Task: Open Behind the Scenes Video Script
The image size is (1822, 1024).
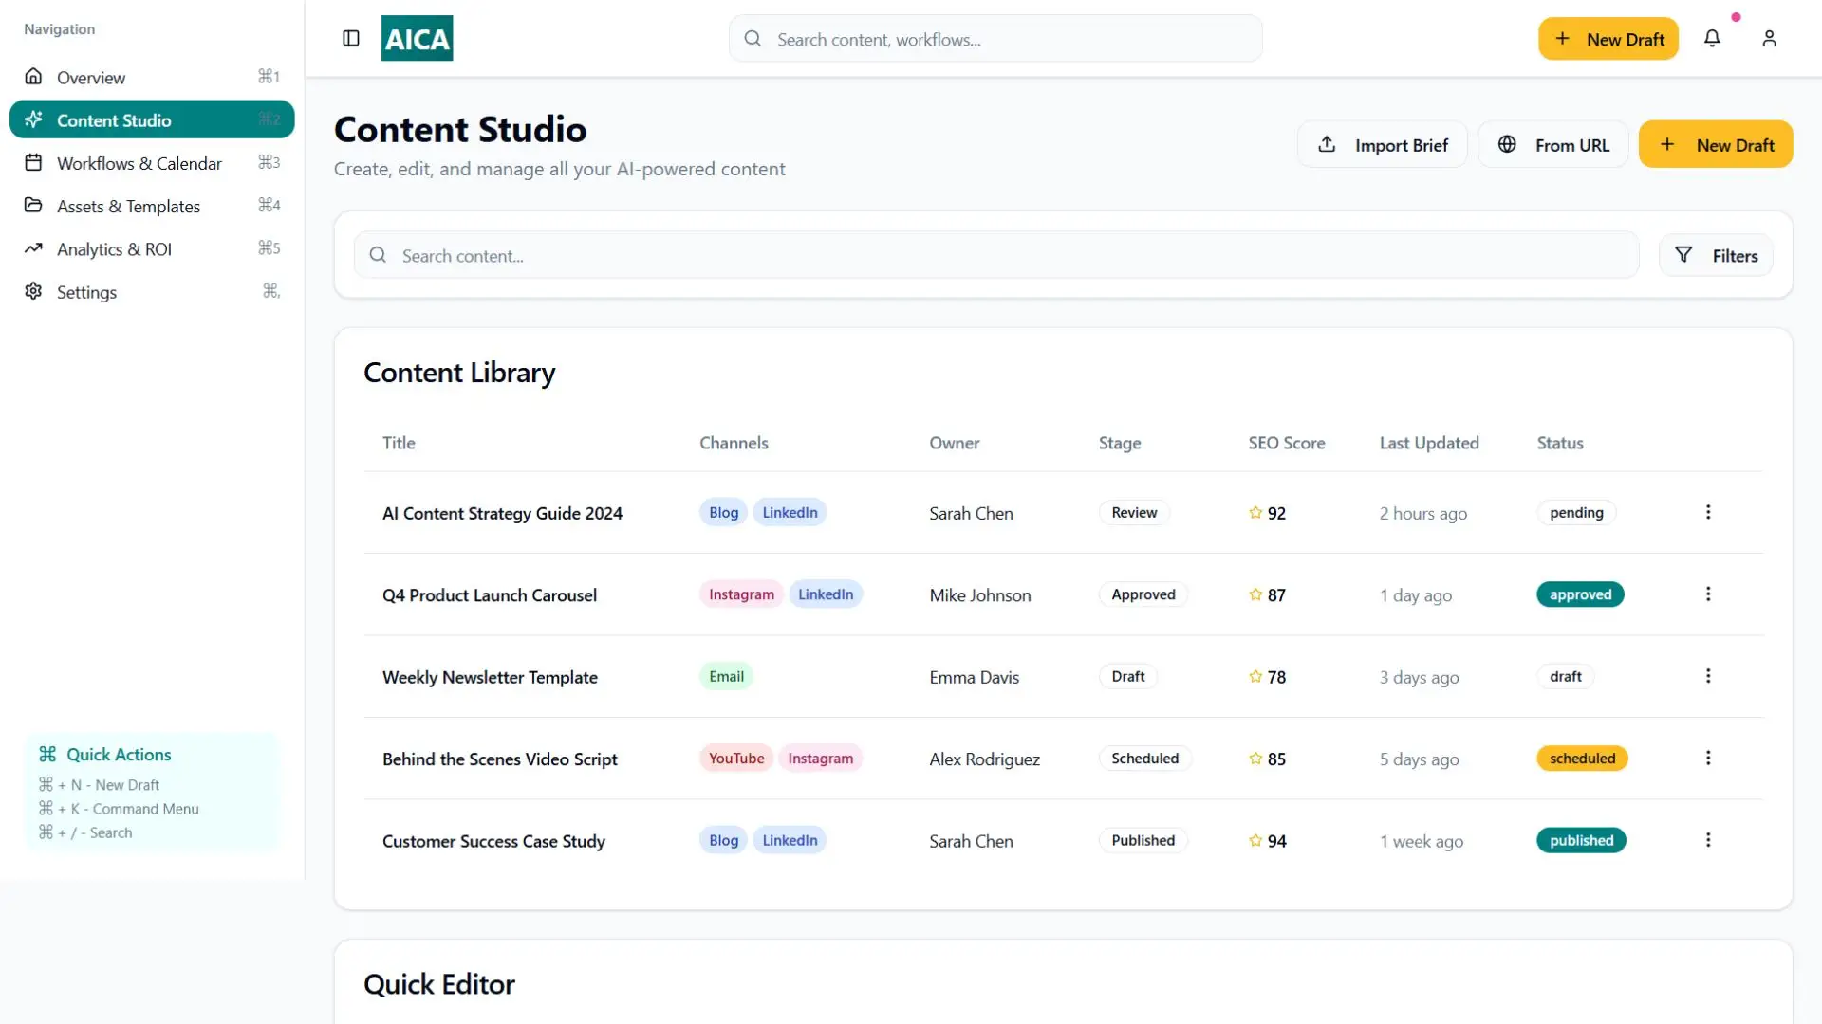Action: click(500, 759)
